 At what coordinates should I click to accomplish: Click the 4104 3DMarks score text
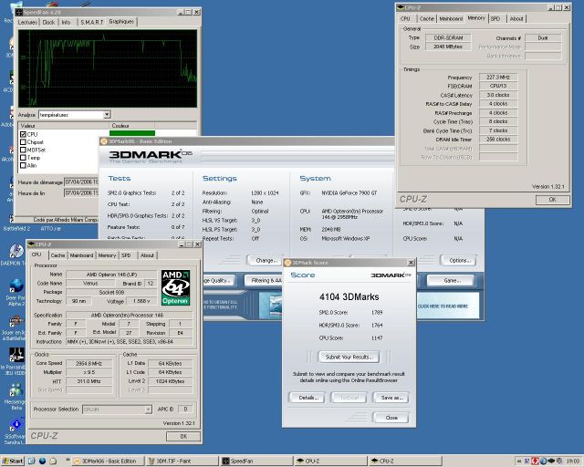point(349,296)
